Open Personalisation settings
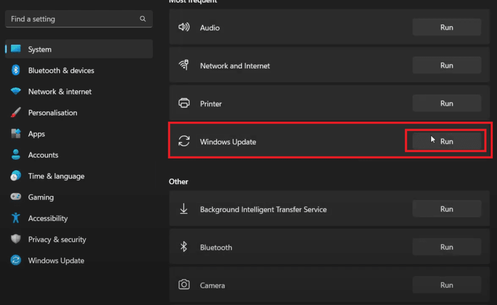This screenshot has height=305, width=497. 79,112
